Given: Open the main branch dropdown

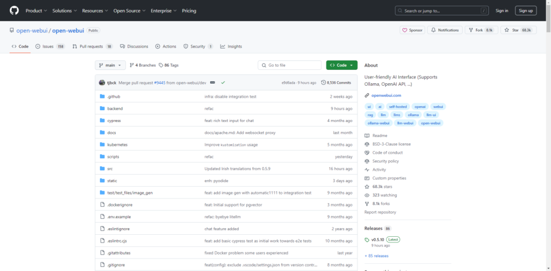Looking at the screenshot, I should coord(110,65).
